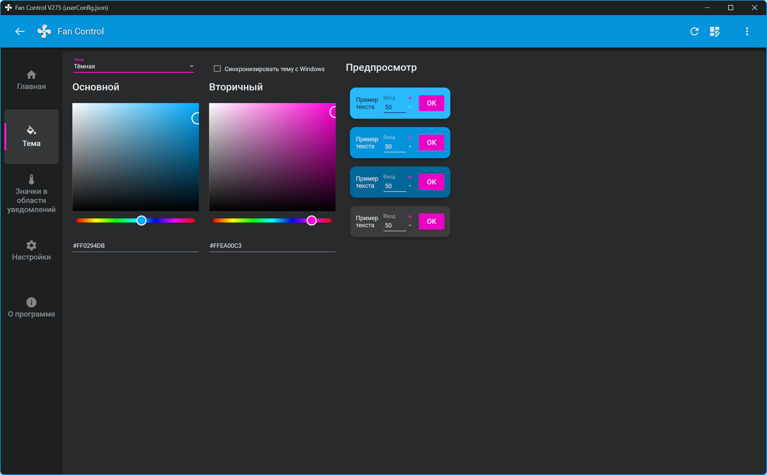
Task: Click plus stepper in dark gray preview card
Action: [410, 216]
